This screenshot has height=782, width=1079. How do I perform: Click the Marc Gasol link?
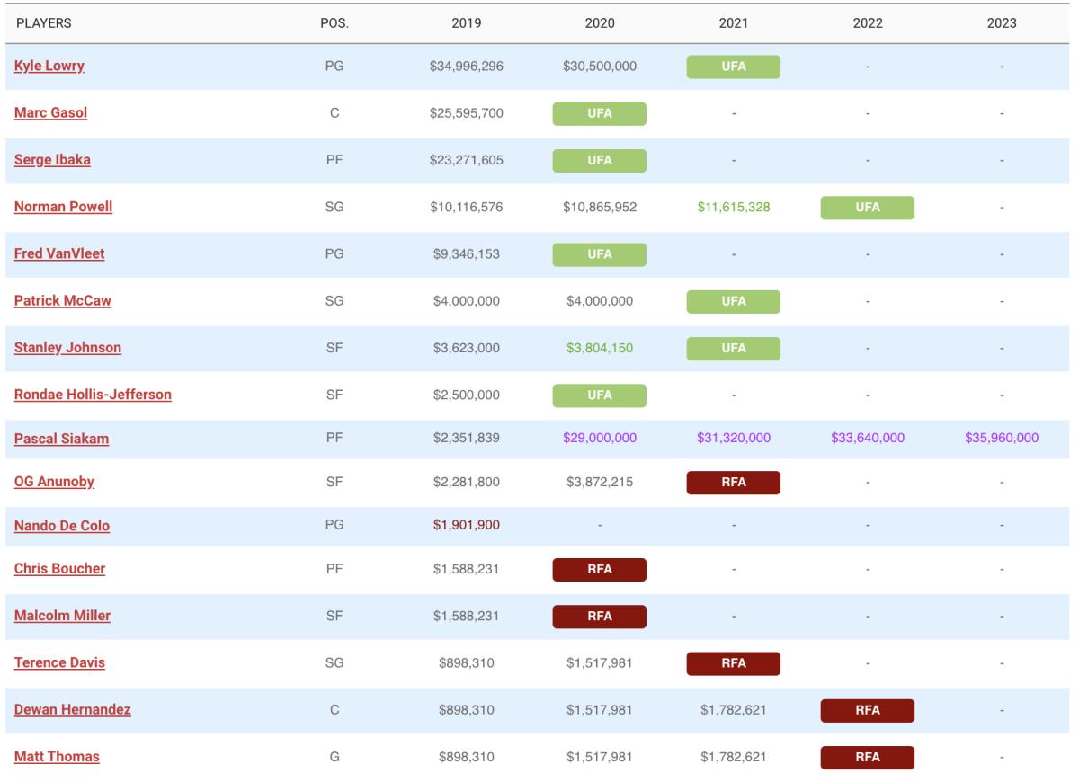click(50, 113)
